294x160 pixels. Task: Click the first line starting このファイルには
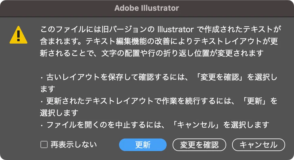point(161,30)
